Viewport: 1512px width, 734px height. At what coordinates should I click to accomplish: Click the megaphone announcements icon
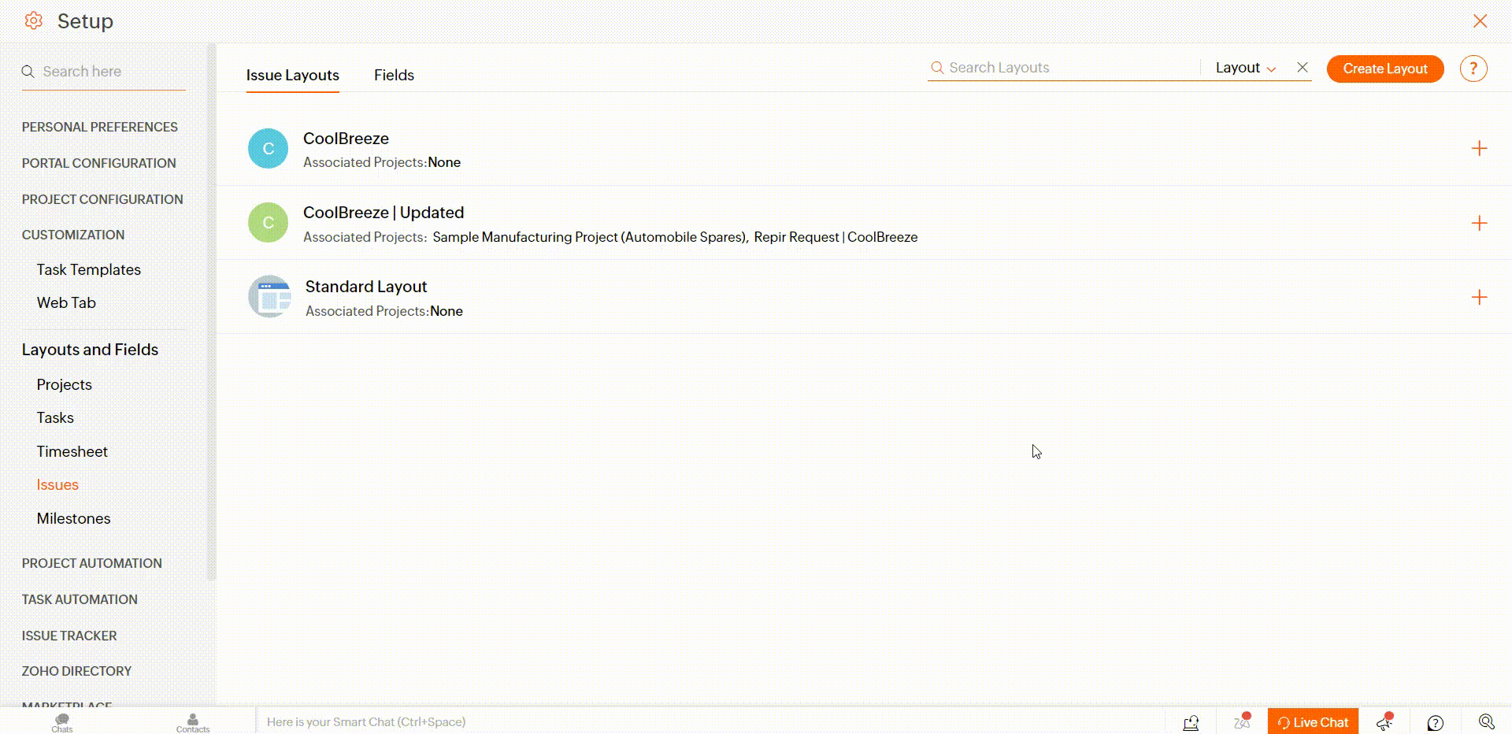tap(1385, 721)
